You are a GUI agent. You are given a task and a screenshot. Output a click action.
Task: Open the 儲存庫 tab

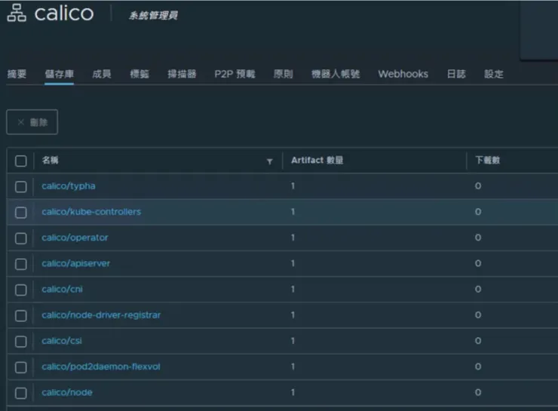(x=59, y=74)
